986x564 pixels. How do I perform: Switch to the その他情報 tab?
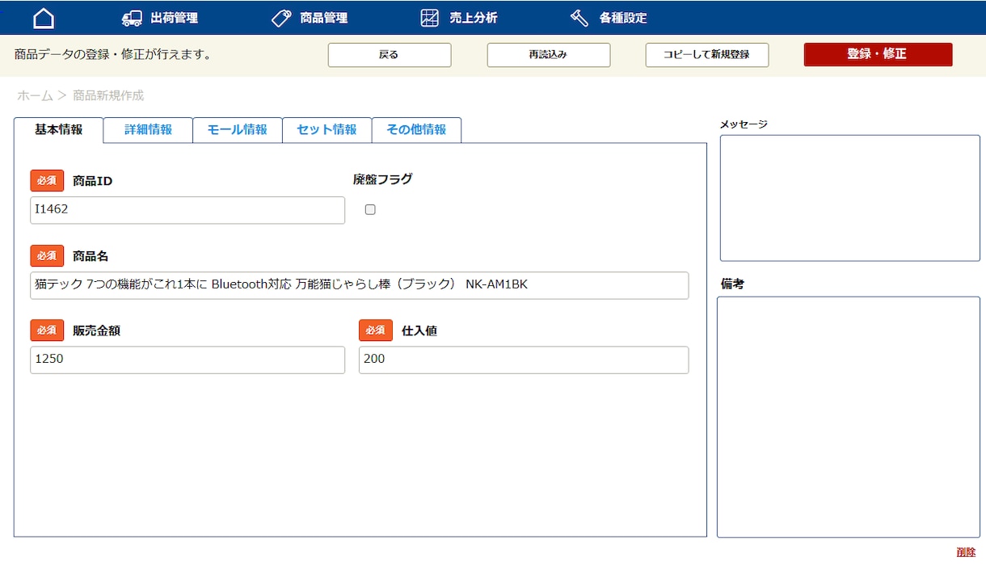416,130
